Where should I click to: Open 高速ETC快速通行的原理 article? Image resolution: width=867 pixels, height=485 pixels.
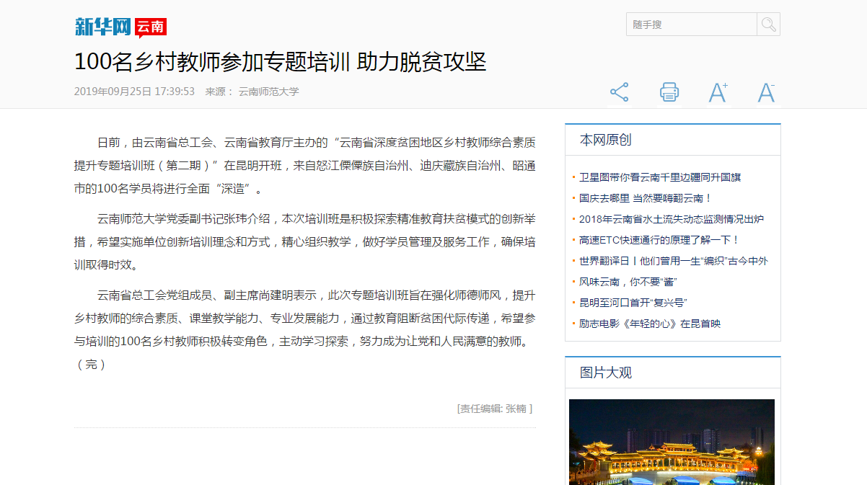659,240
